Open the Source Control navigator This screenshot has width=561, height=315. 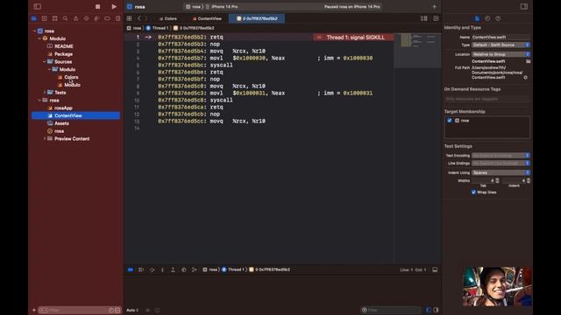(x=45, y=18)
